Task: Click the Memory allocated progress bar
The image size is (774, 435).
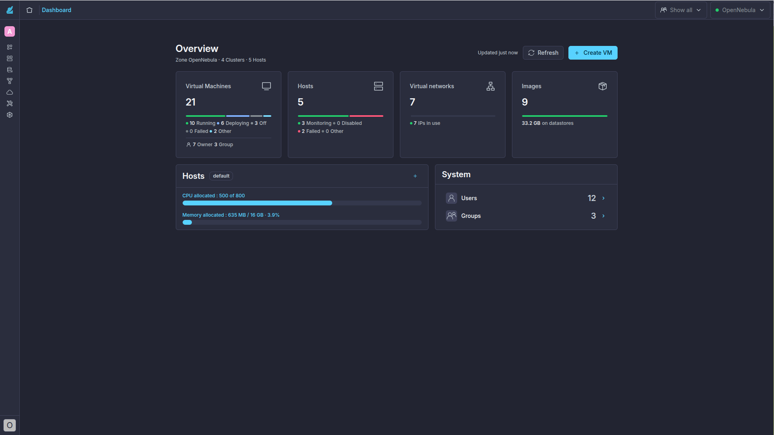Action: 302,222
